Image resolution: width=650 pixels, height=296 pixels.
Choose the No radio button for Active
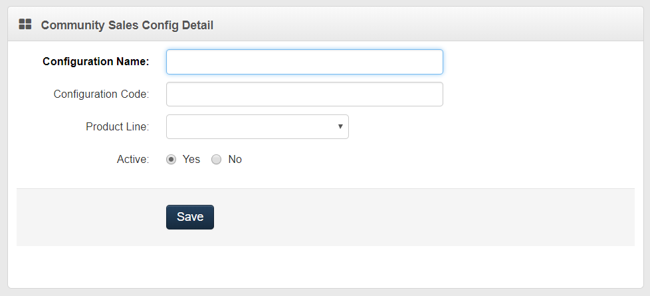[x=216, y=160]
